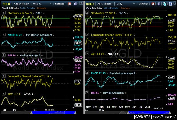Remove the weekly MACD 12 26 indicator

point(4,35)
